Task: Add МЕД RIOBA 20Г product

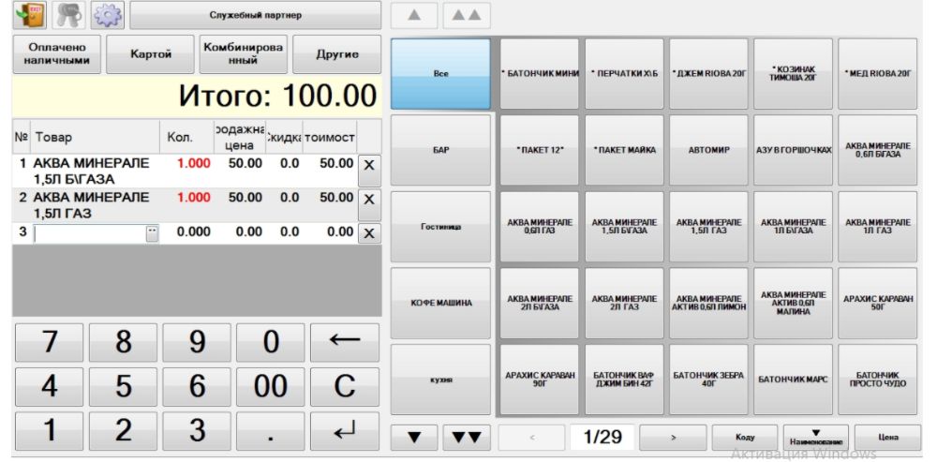Action: [x=877, y=74]
